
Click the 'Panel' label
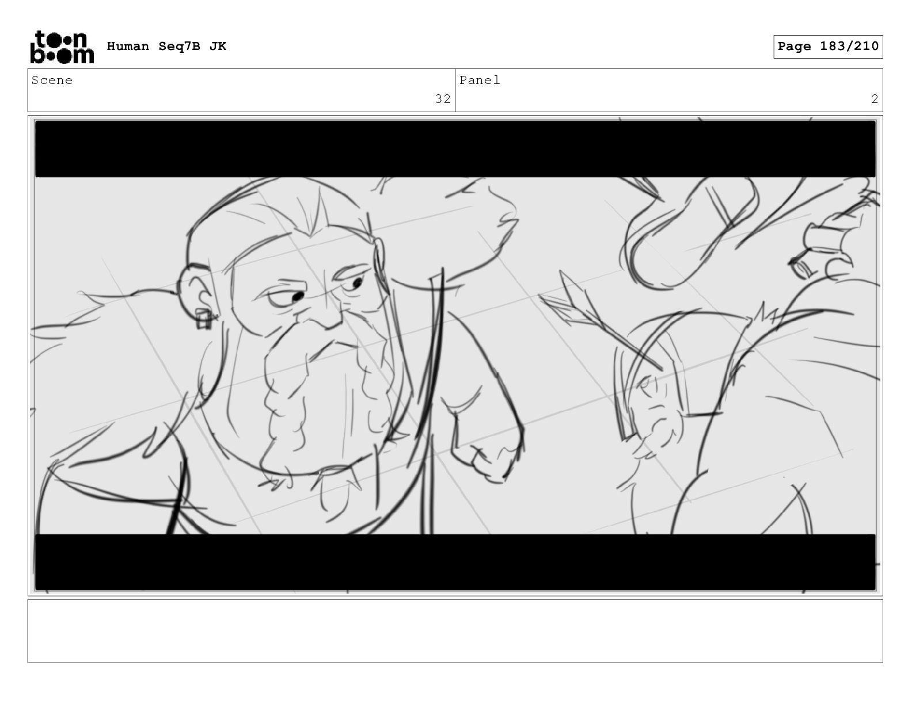(x=480, y=81)
